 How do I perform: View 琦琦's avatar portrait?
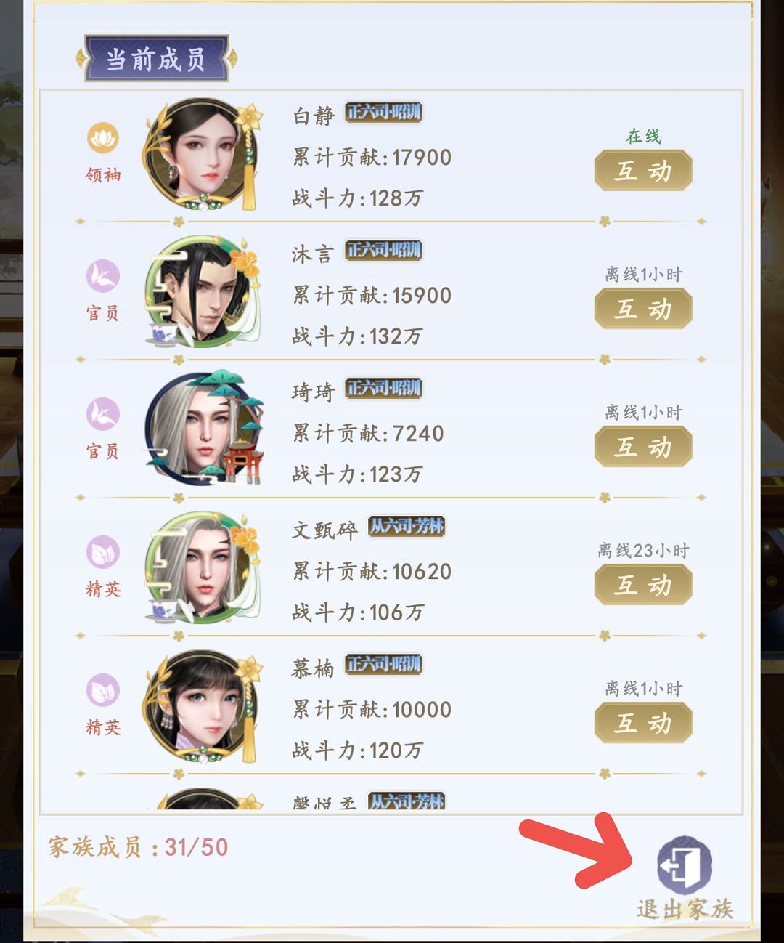click(x=203, y=430)
